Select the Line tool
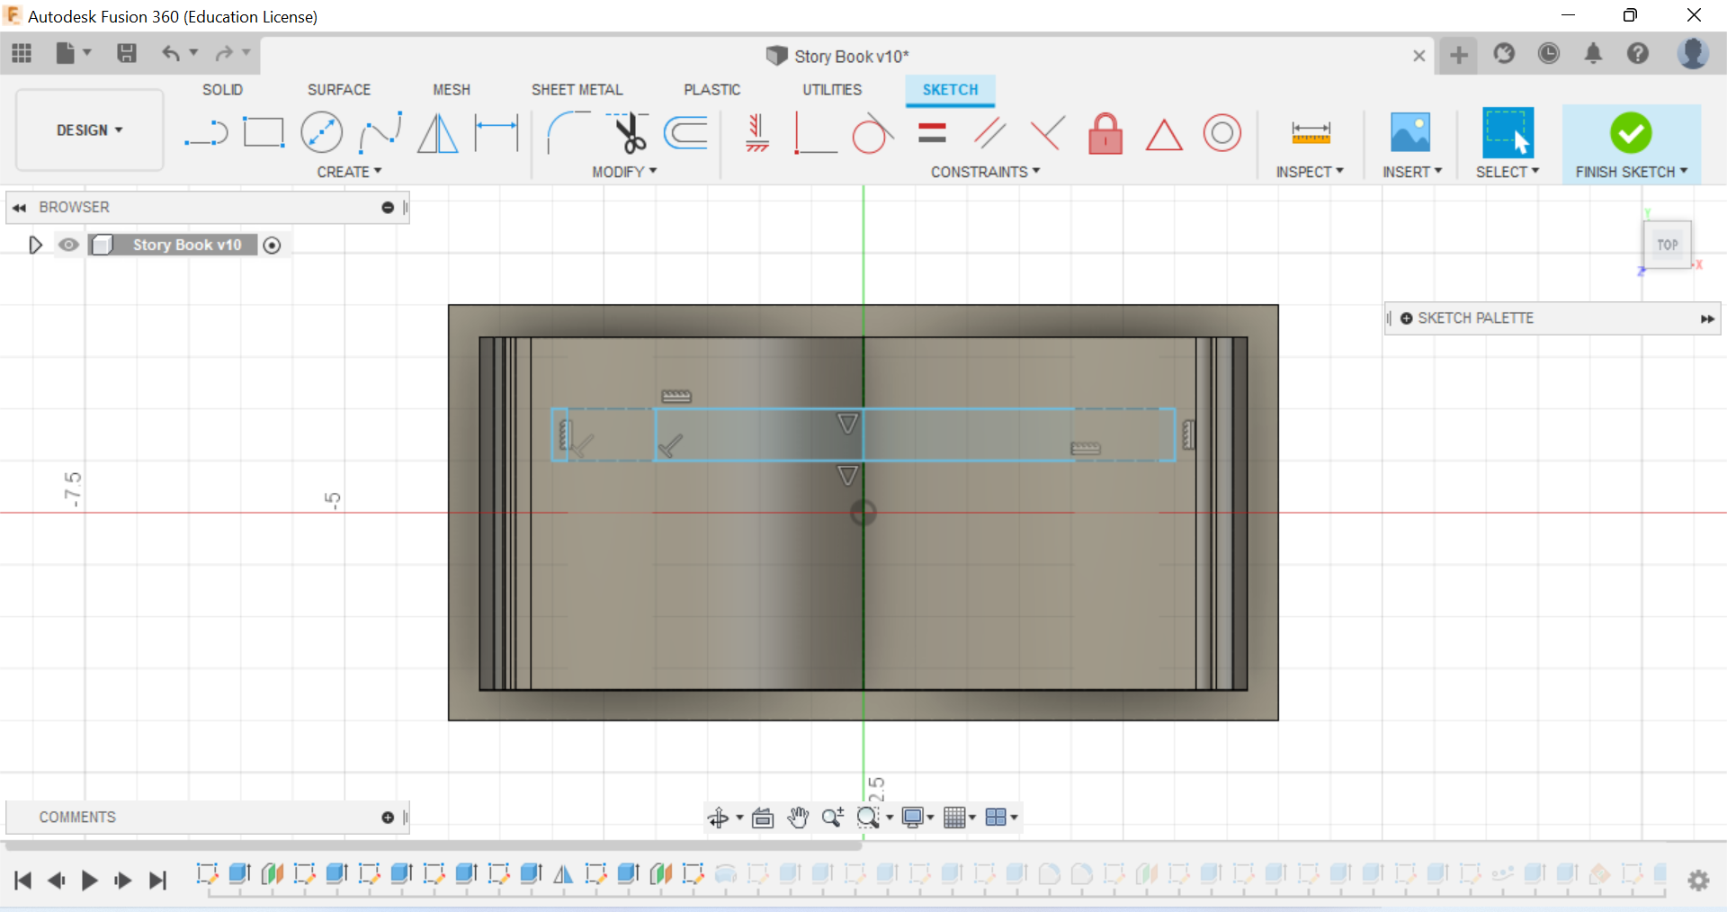 206,133
